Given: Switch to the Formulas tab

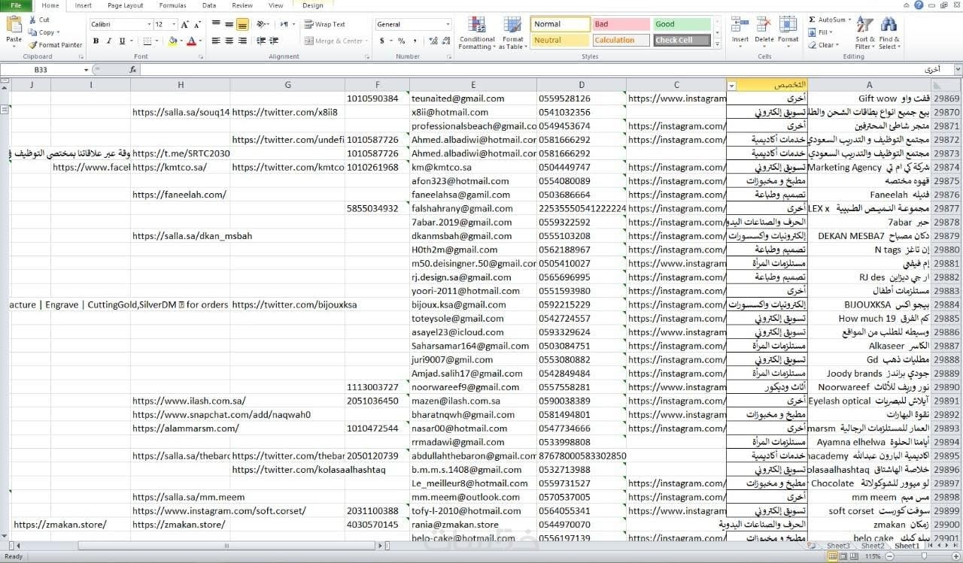Looking at the screenshot, I should 172,5.
